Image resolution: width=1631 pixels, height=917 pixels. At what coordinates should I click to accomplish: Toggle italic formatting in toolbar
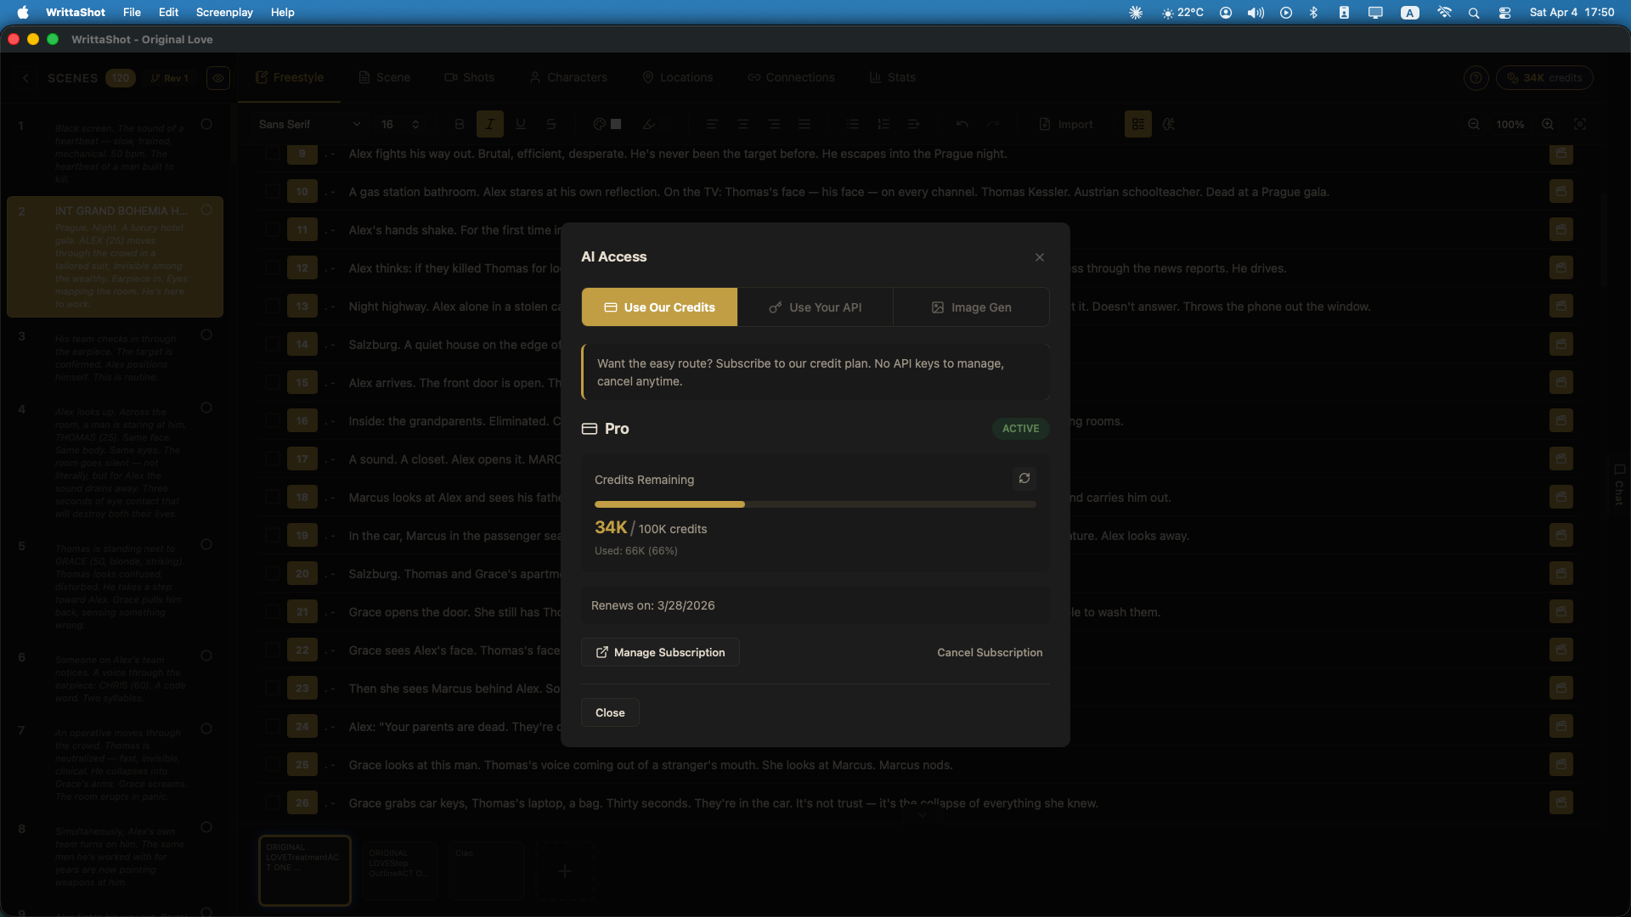(x=490, y=124)
